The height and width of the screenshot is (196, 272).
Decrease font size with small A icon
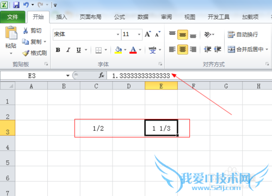click(157, 34)
